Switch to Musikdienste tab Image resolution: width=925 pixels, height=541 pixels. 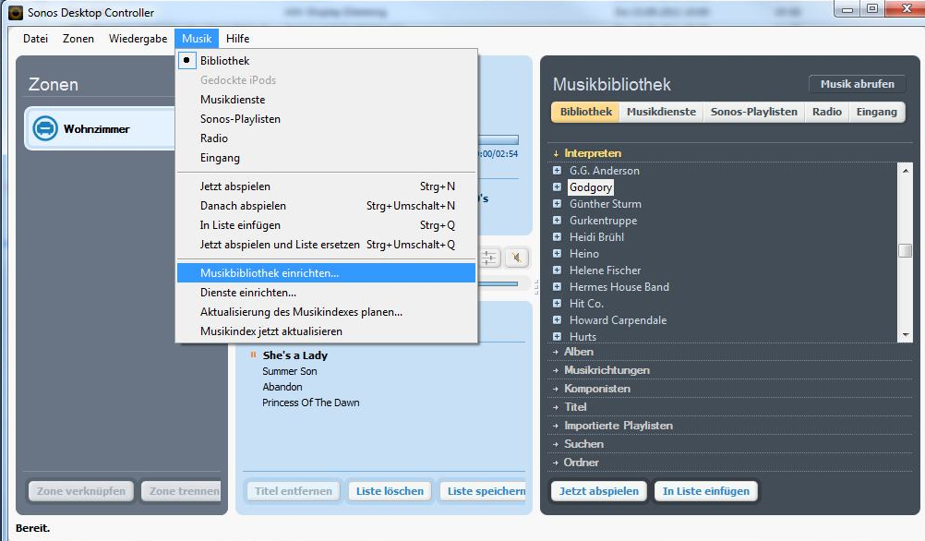pos(661,112)
